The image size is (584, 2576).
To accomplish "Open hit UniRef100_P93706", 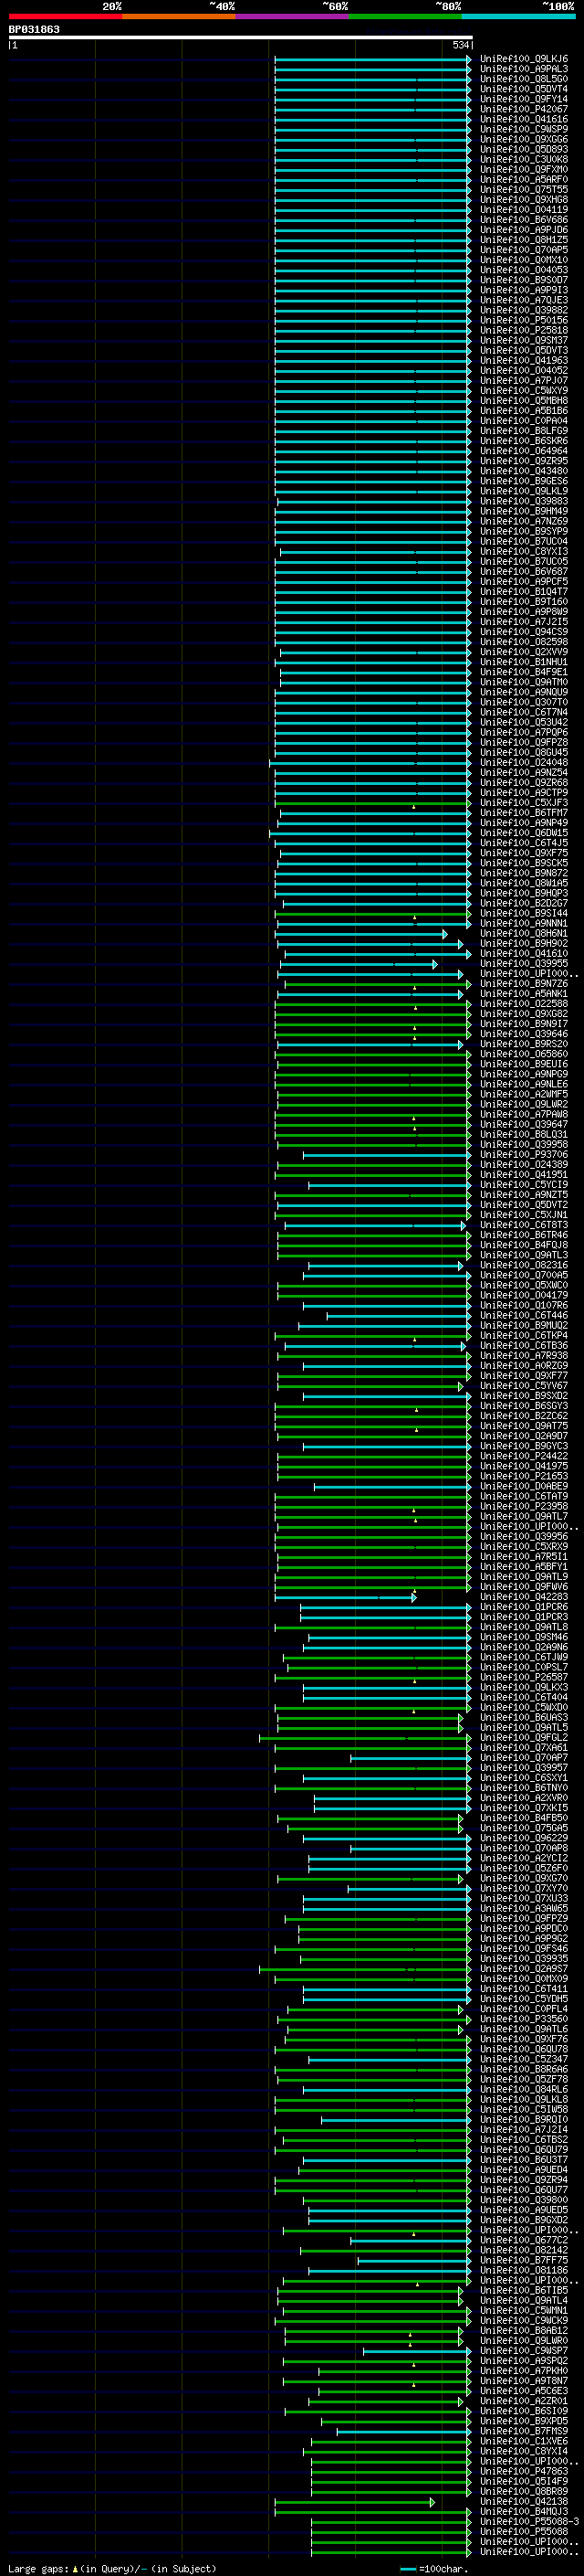I will click(x=524, y=1155).
